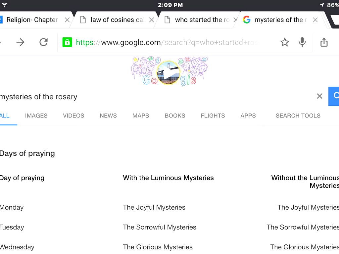Switch to Books search results
Image resolution: width=339 pixels, height=254 pixels.
click(x=175, y=116)
